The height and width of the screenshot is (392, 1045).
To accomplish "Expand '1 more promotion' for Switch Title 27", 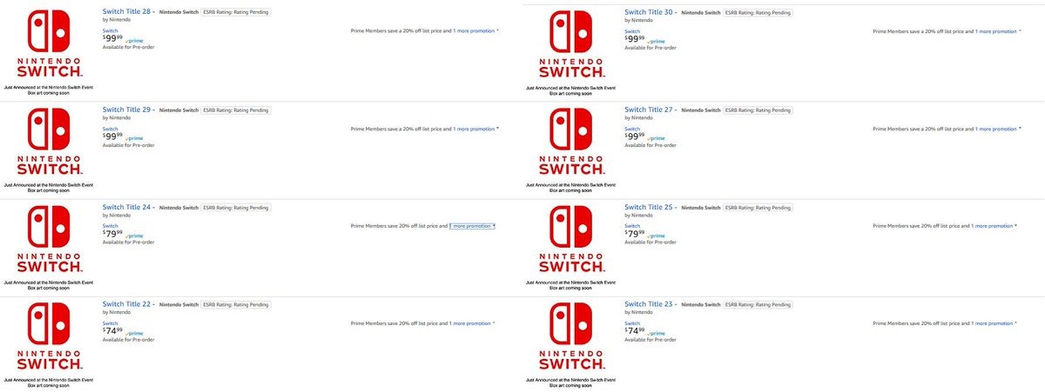I will [x=995, y=129].
